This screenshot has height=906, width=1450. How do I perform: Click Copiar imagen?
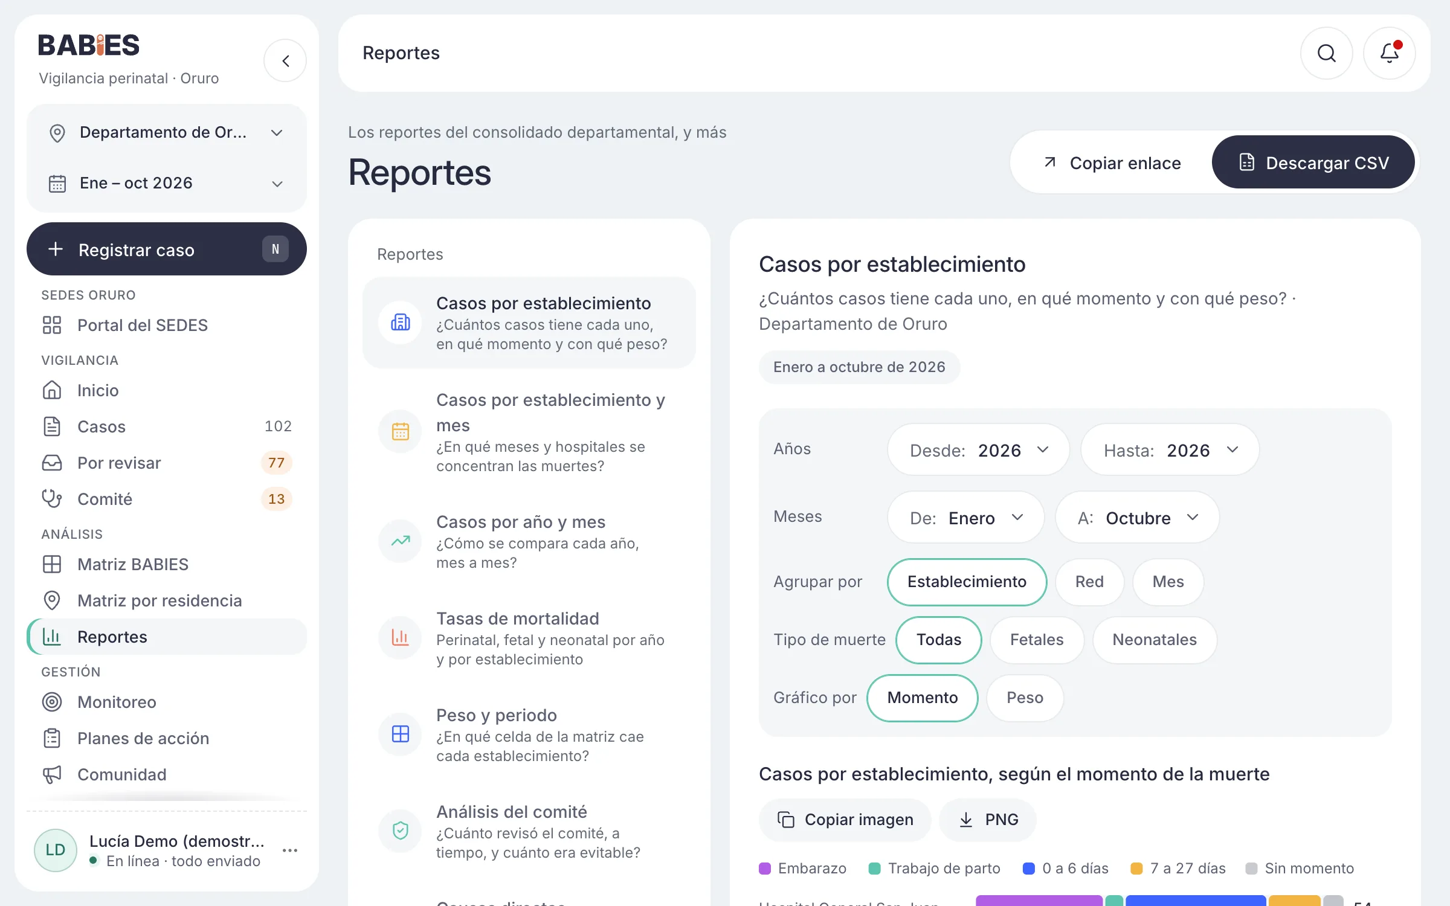pyautogui.click(x=845, y=820)
